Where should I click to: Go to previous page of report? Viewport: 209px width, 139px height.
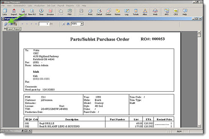click(x=27, y=24)
